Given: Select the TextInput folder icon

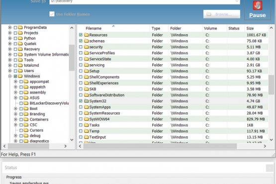Looking at the screenshot, I should 86,137.
